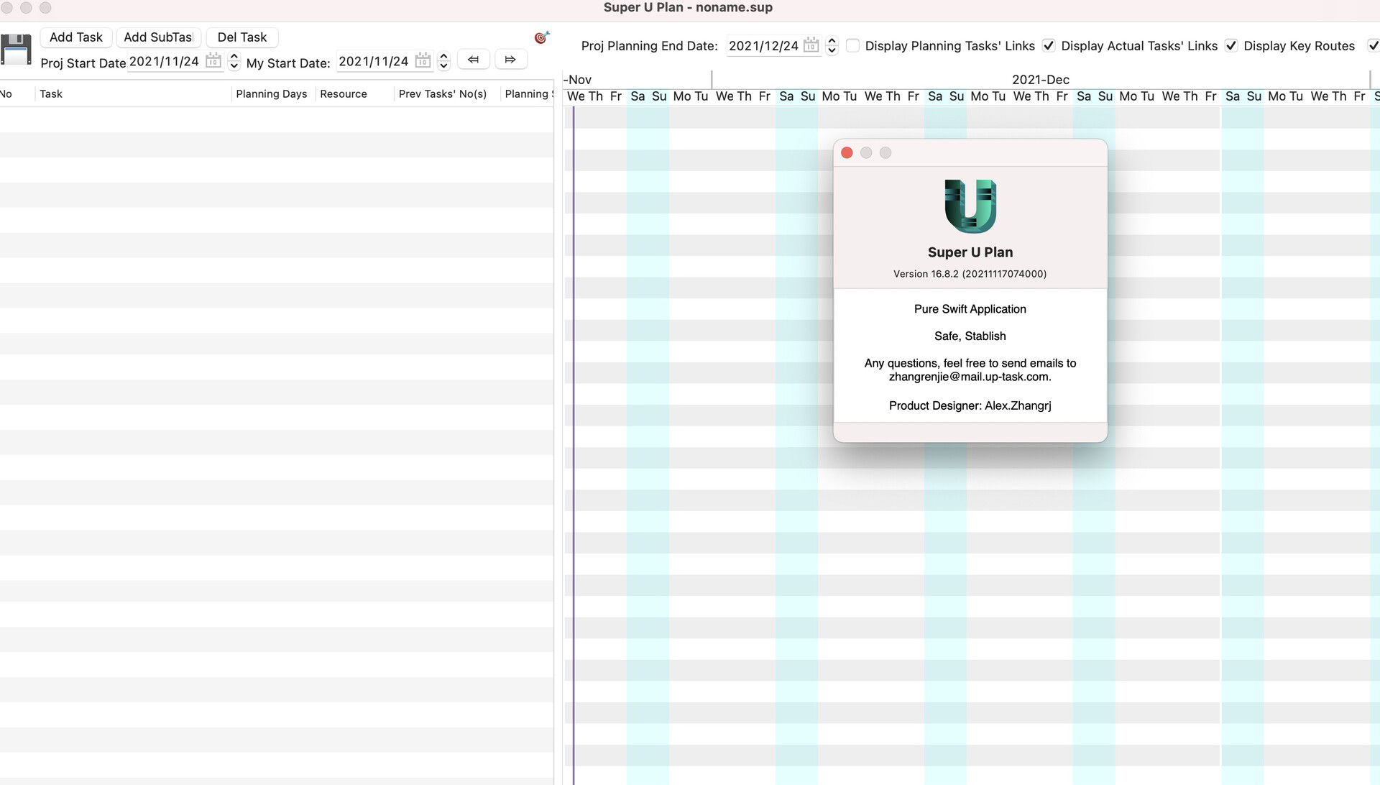The image size is (1380, 785).
Task: Click the 'Proj Planning End Date:' label
Action: (x=650, y=46)
